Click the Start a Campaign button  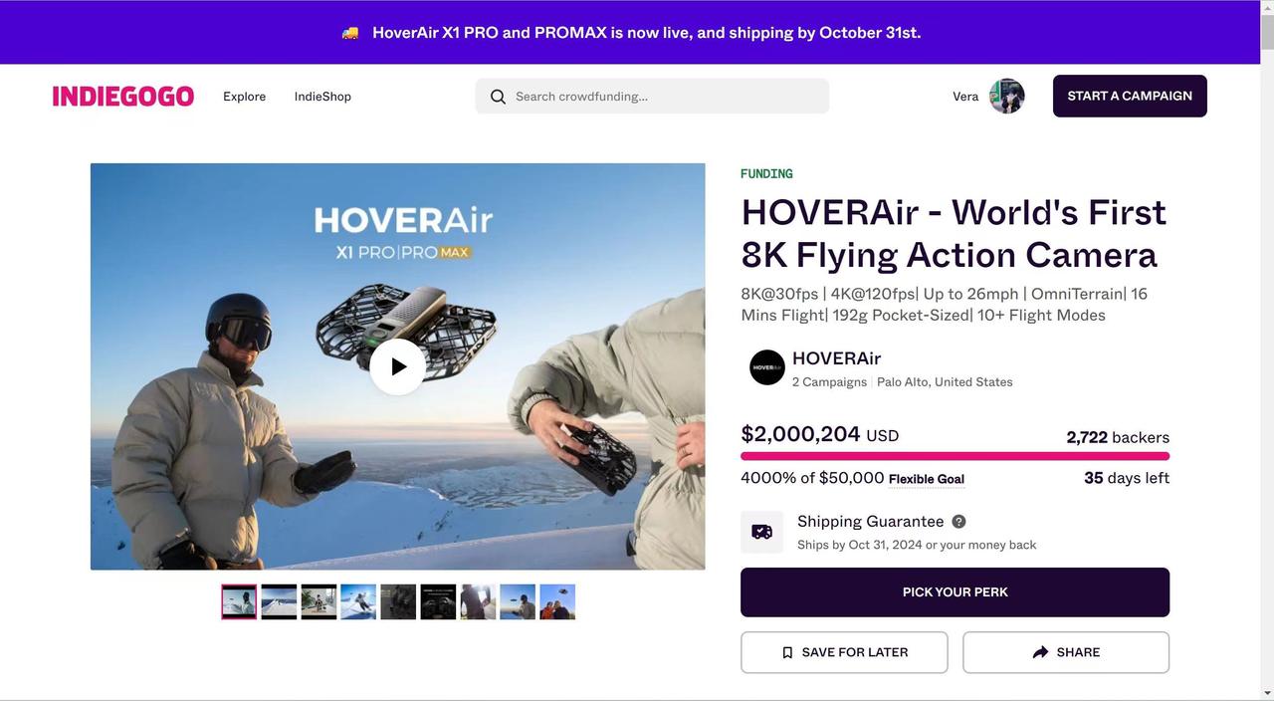1130,96
